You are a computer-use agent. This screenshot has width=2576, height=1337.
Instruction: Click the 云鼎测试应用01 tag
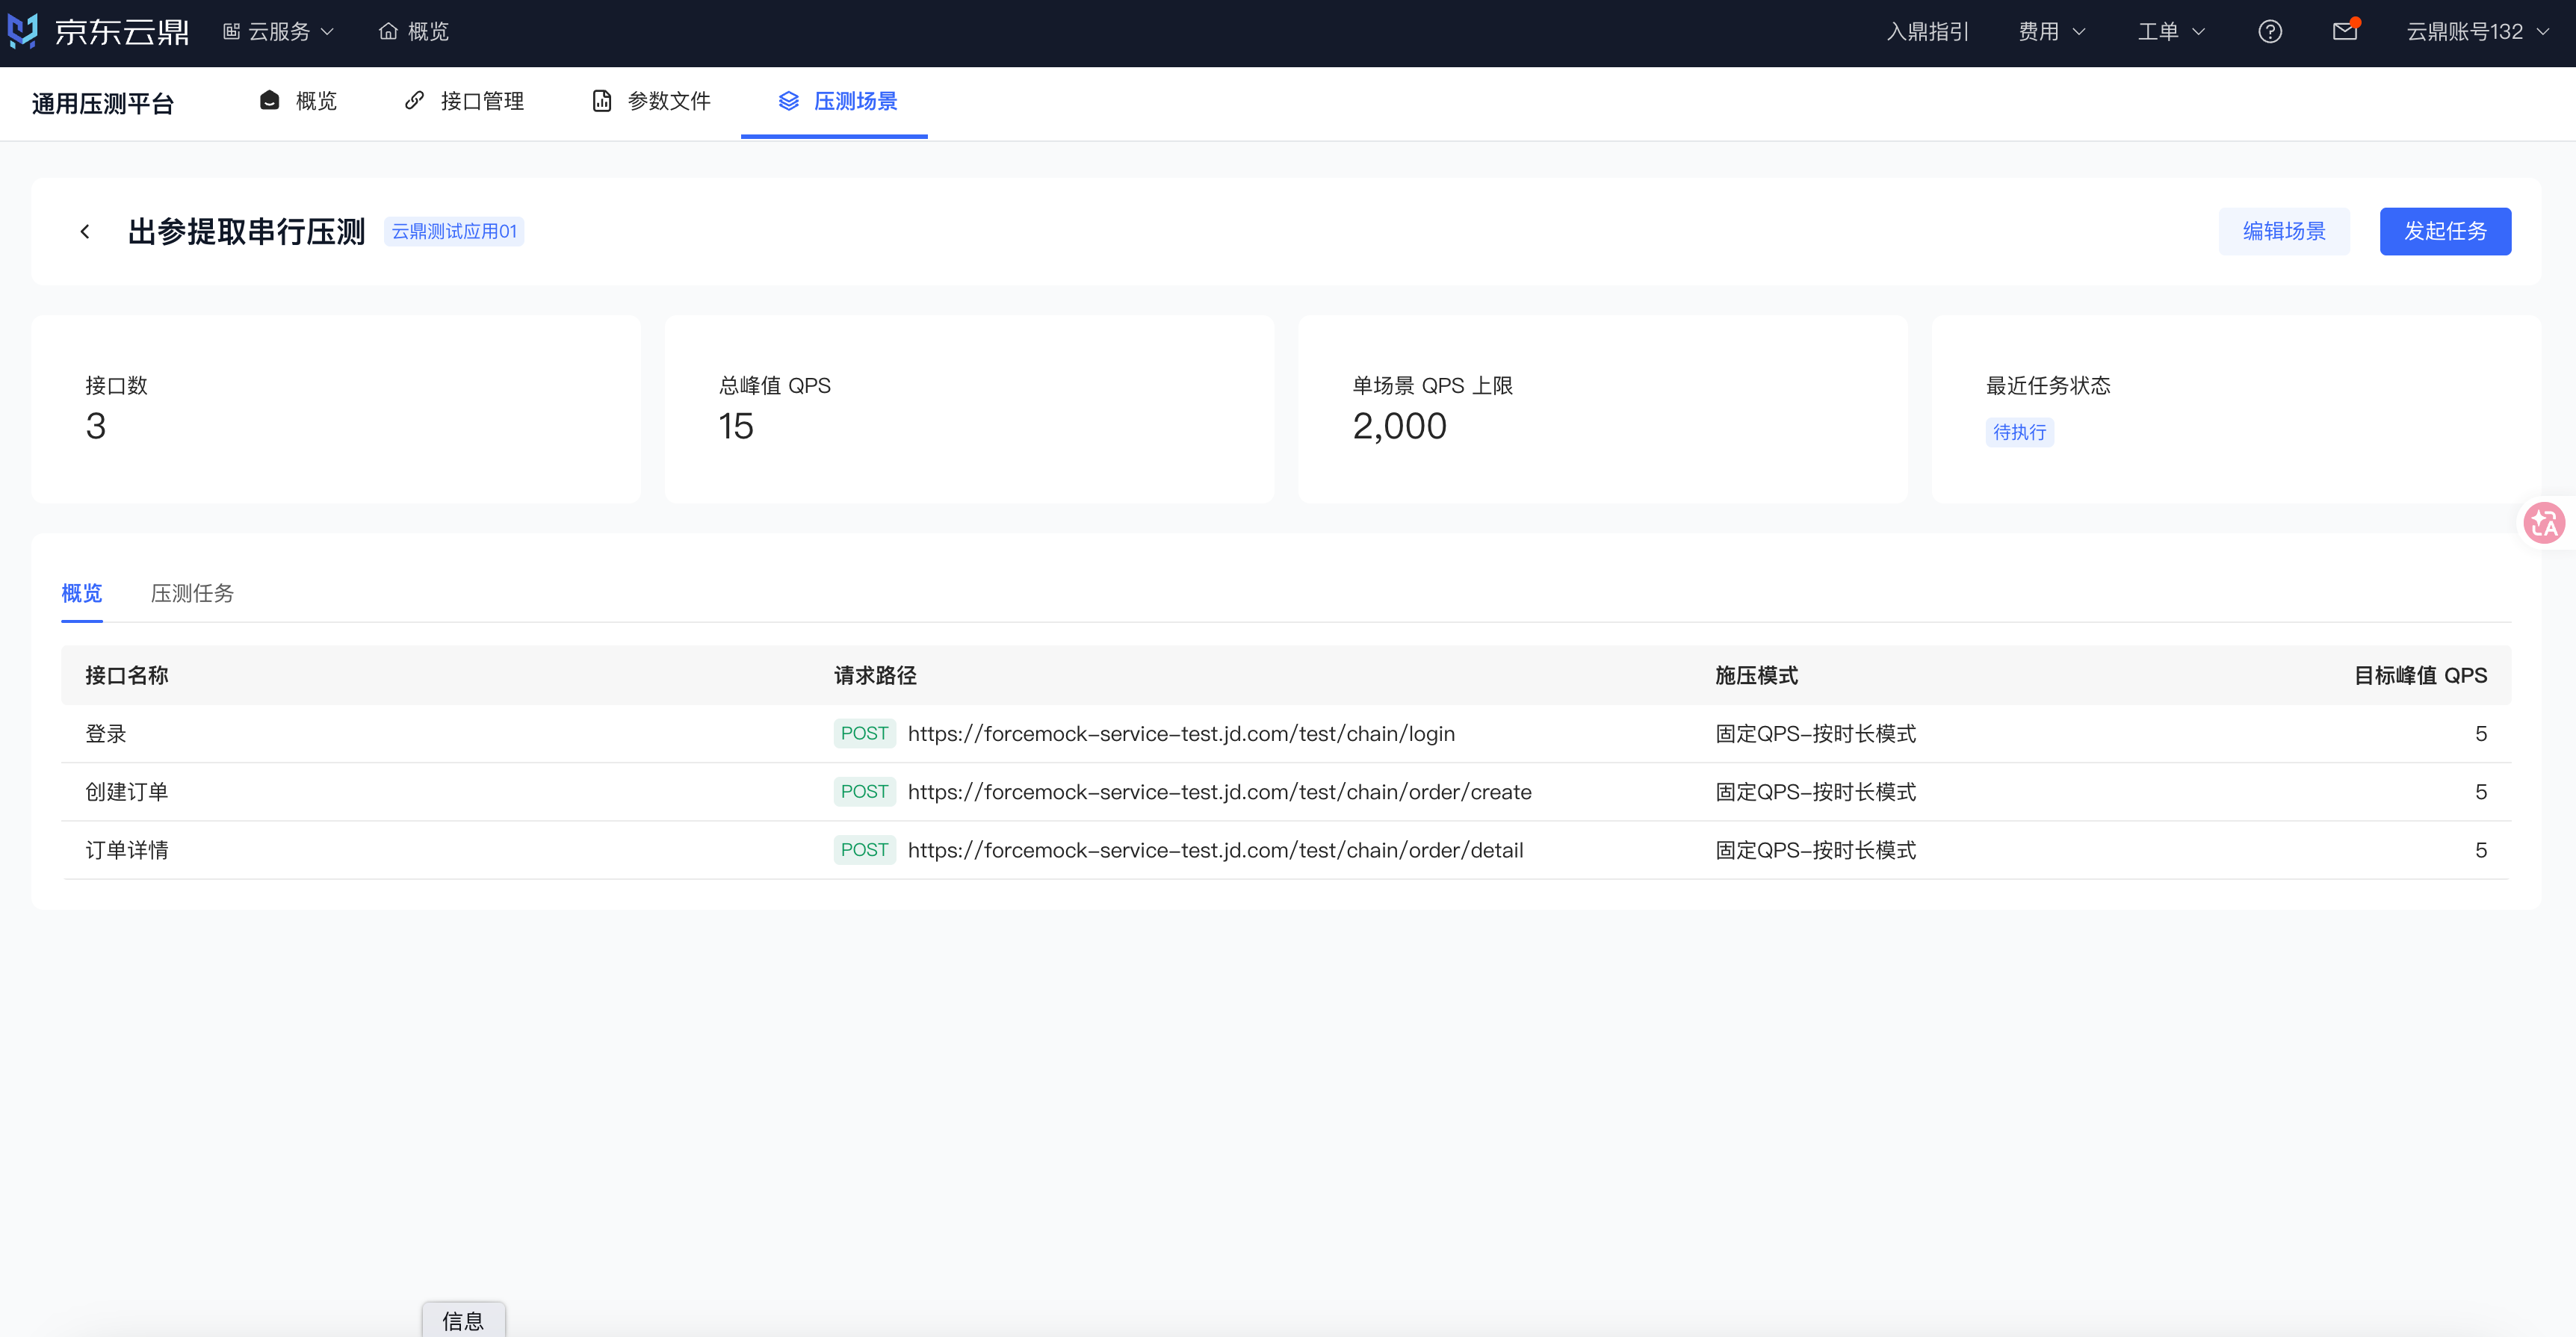pyautogui.click(x=453, y=232)
